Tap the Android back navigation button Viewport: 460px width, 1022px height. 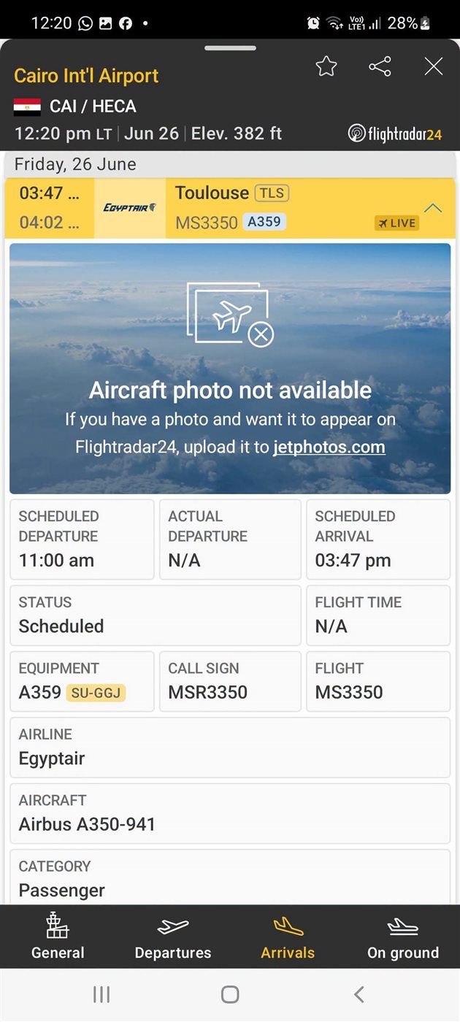click(359, 994)
